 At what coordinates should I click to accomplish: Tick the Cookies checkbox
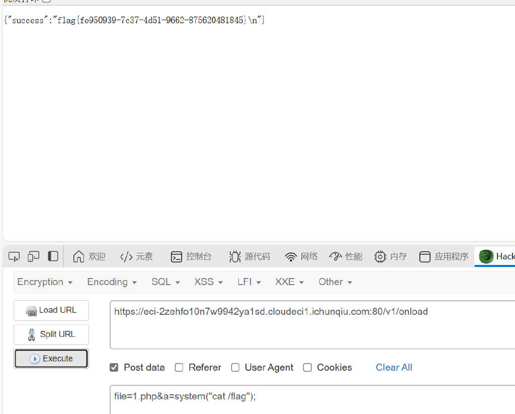click(307, 368)
